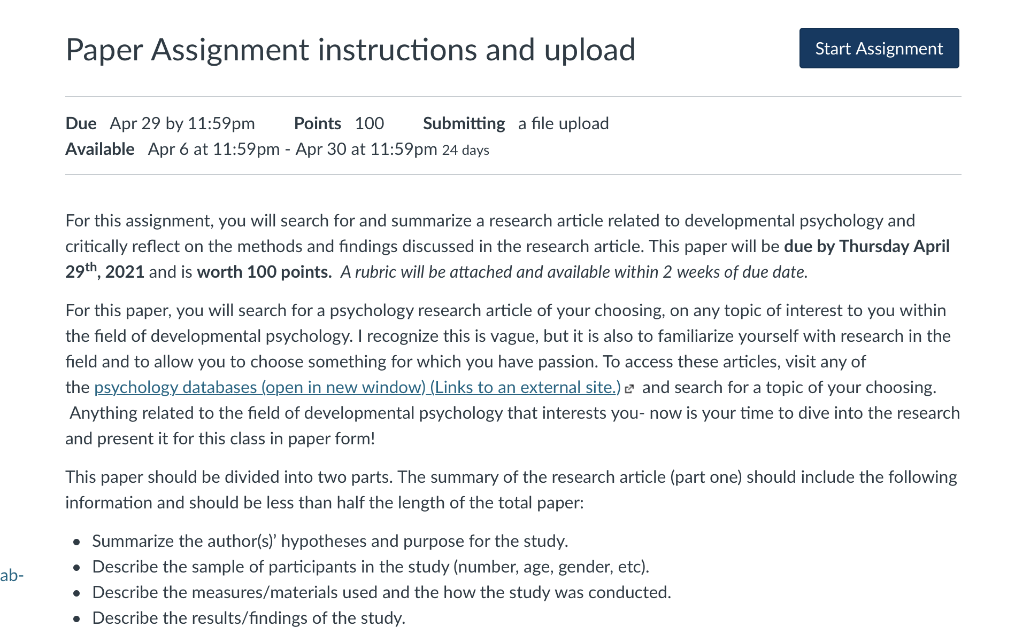Image resolution: width=1015 pixels, height=643 pixels.
Task: Click the bold "due by Thursday April" text
Action: (866, 246)
